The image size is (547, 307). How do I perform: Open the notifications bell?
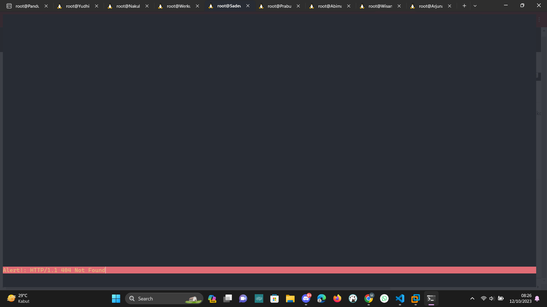pyautogui.click(x=537, y=298)
